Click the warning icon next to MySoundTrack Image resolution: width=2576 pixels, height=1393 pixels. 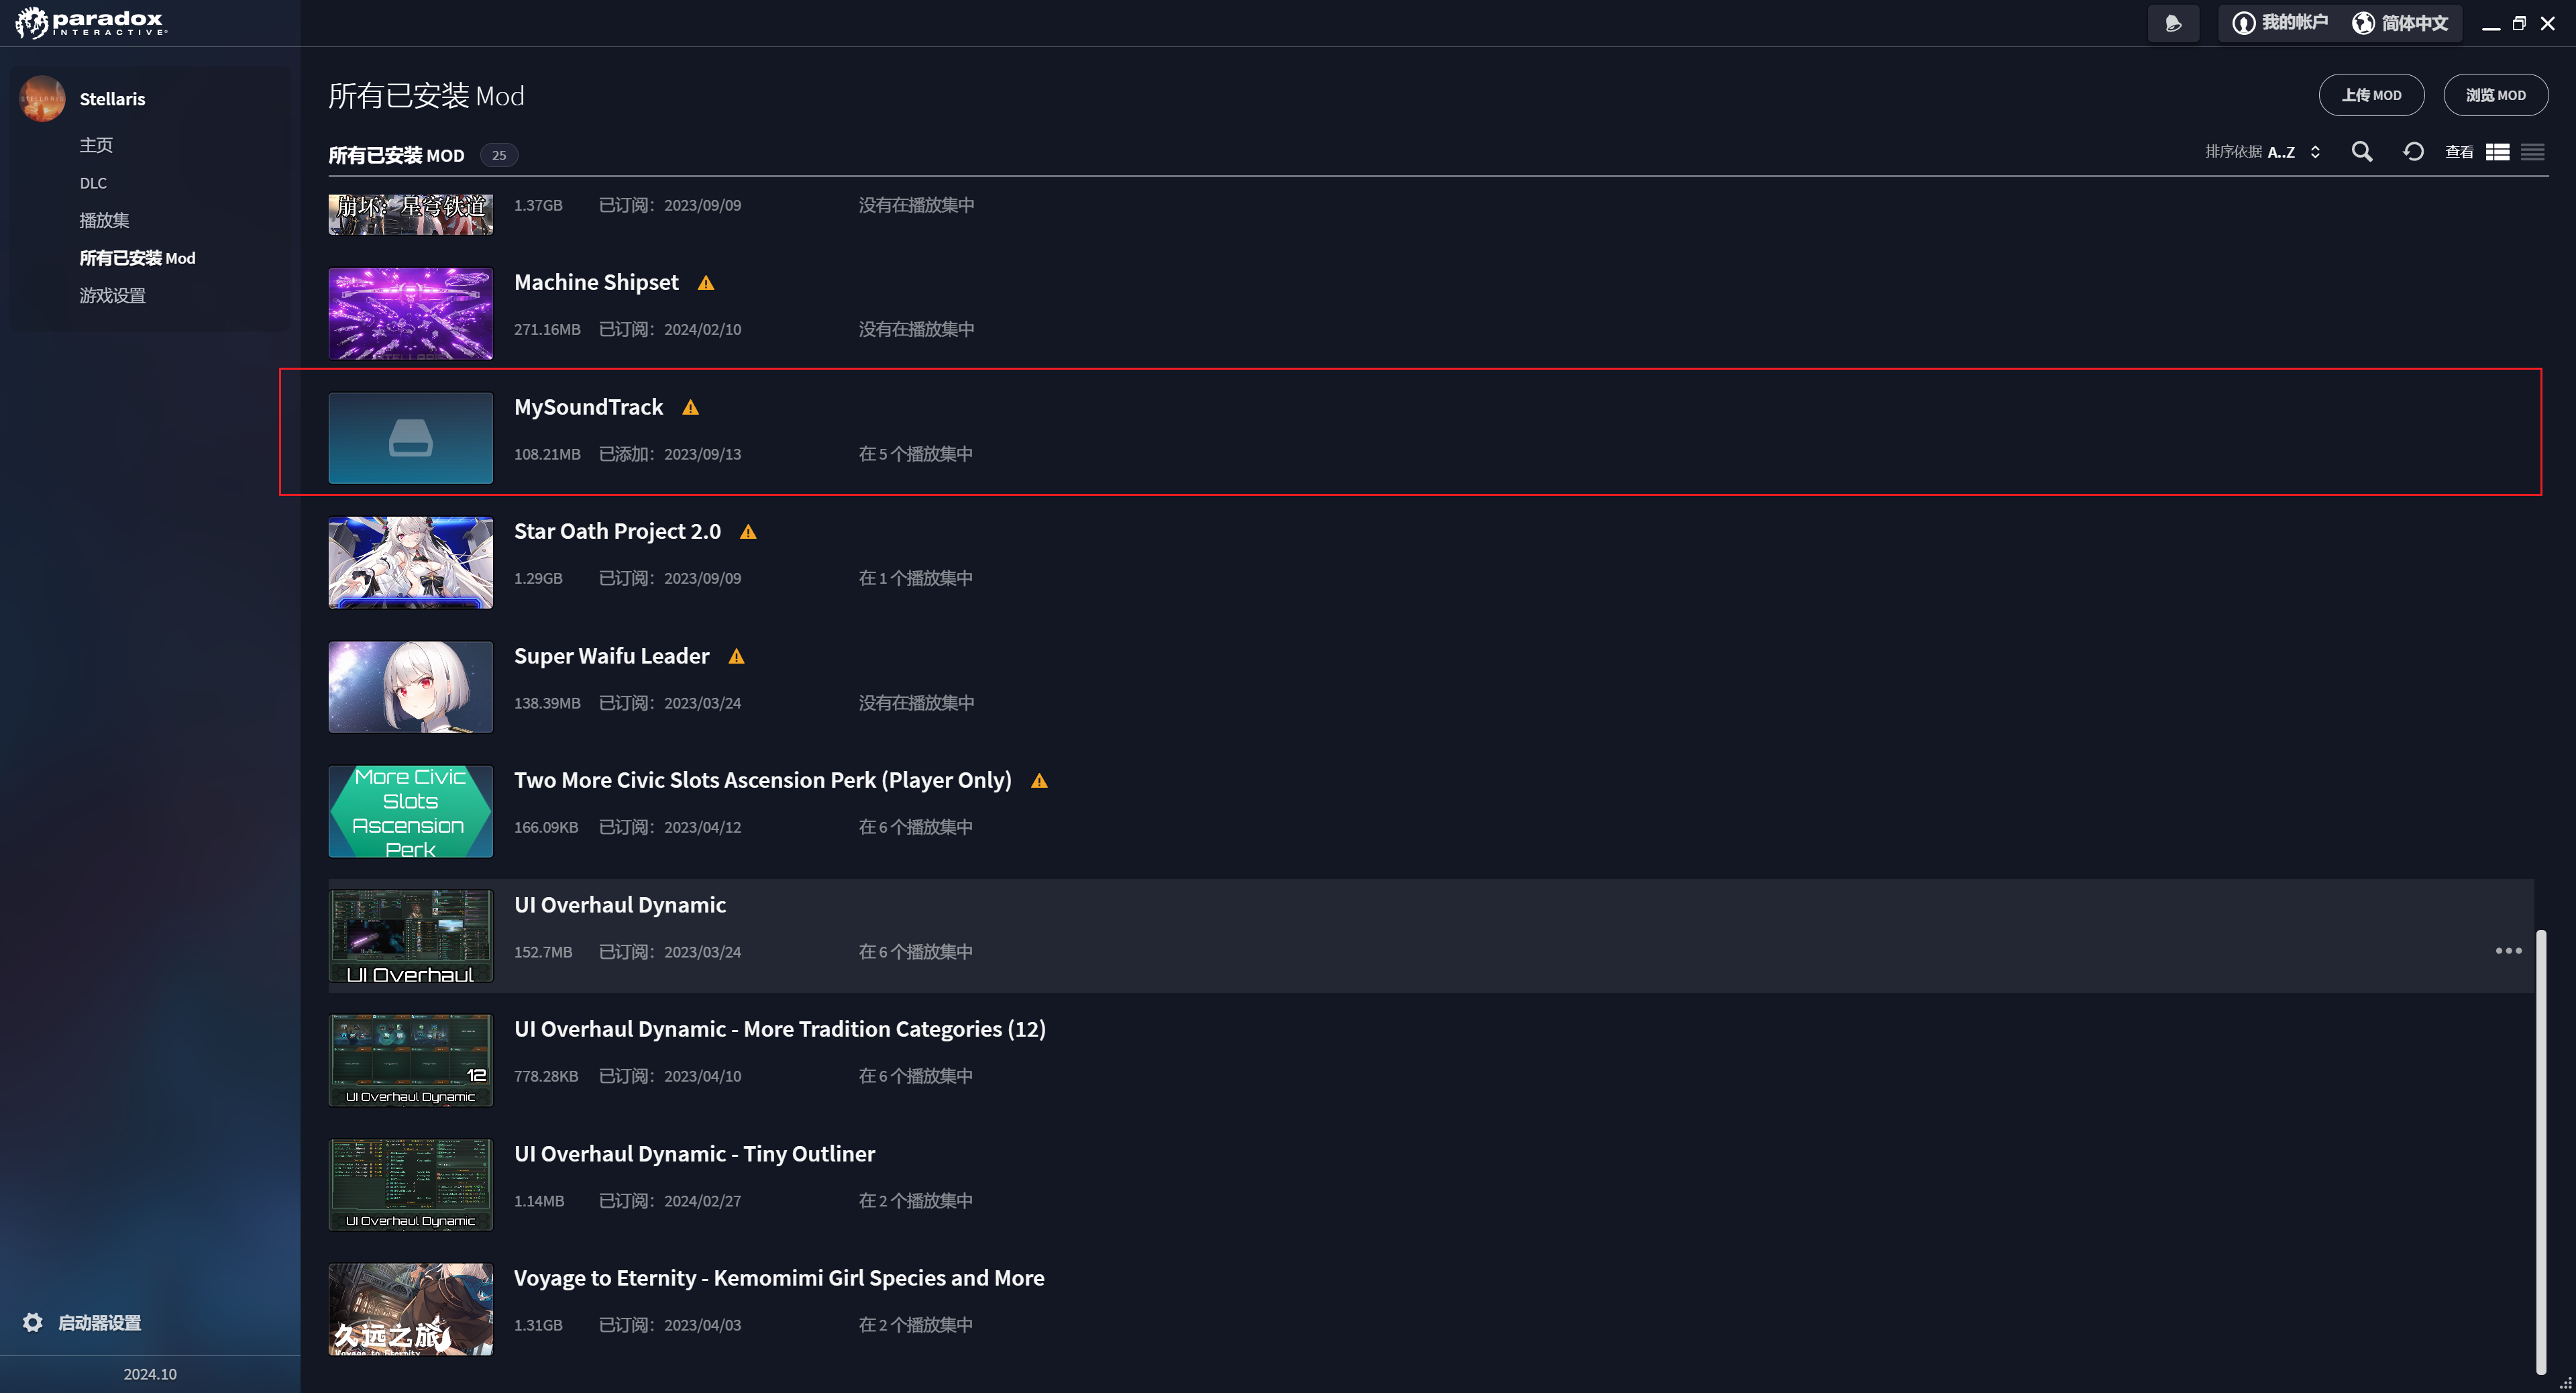pyautogui.click(x=690, y=408)
